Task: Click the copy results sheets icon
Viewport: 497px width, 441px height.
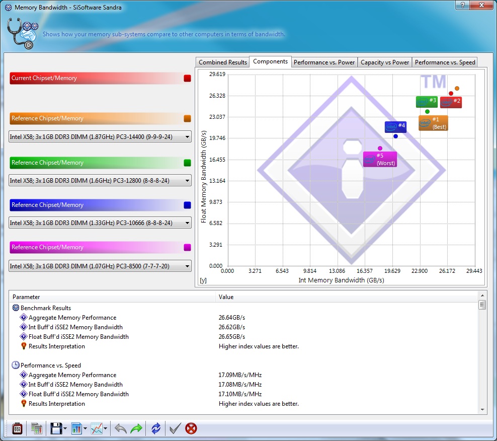Action: click(x=37, y=428)
